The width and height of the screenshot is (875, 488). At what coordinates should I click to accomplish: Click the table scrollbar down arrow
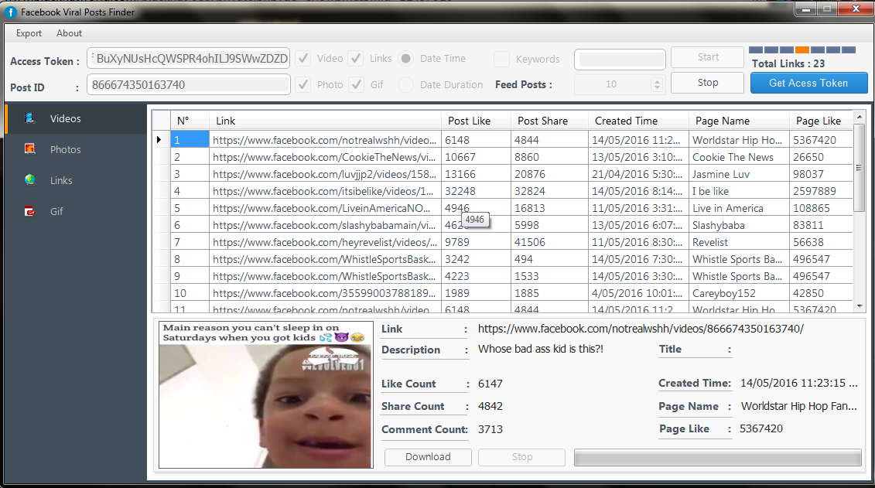pyautogui.click(x=860, y=306)
